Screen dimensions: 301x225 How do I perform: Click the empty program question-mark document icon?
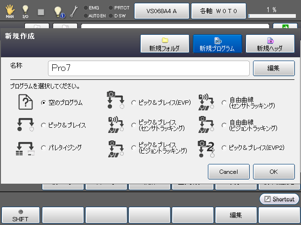(x=26, y=102)
